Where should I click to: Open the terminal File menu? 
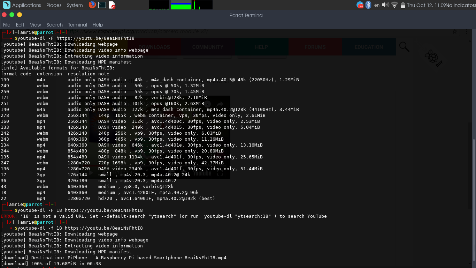click(7, 25)
